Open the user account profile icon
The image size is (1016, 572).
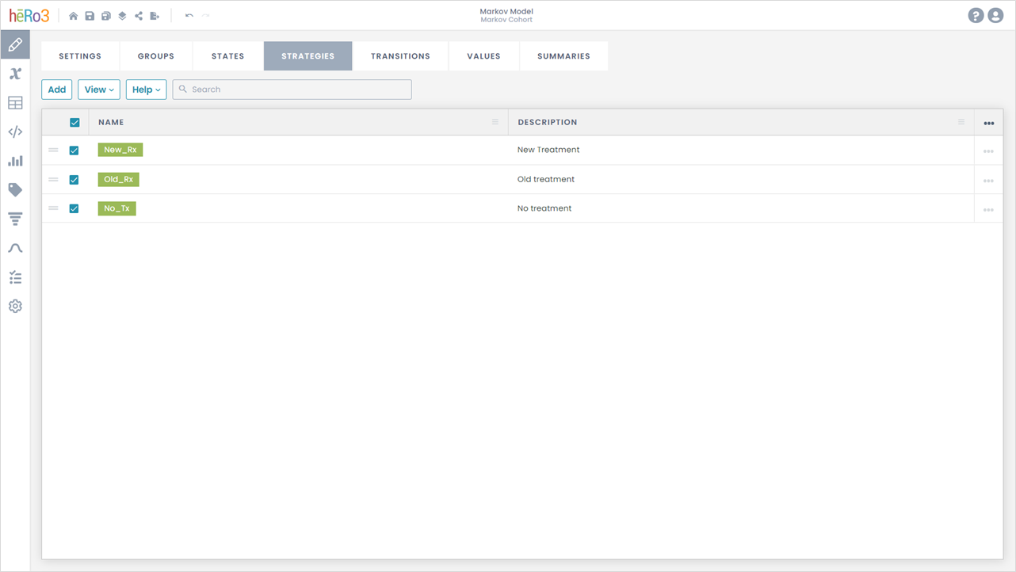pos(995,16)
